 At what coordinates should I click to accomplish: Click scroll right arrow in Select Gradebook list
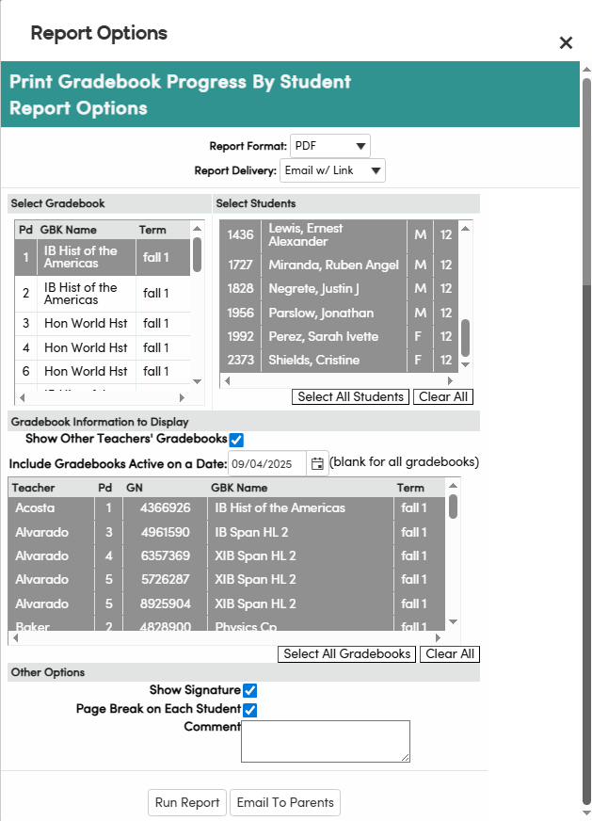tap(182, 398)
